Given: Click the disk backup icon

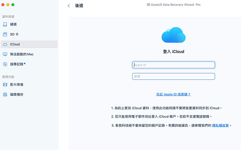Looking at the screenshot, I should (5, 95).
